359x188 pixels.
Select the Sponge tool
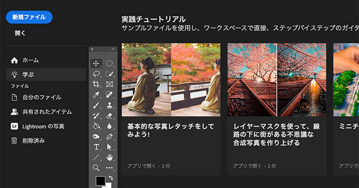click(x=96, y=136)
